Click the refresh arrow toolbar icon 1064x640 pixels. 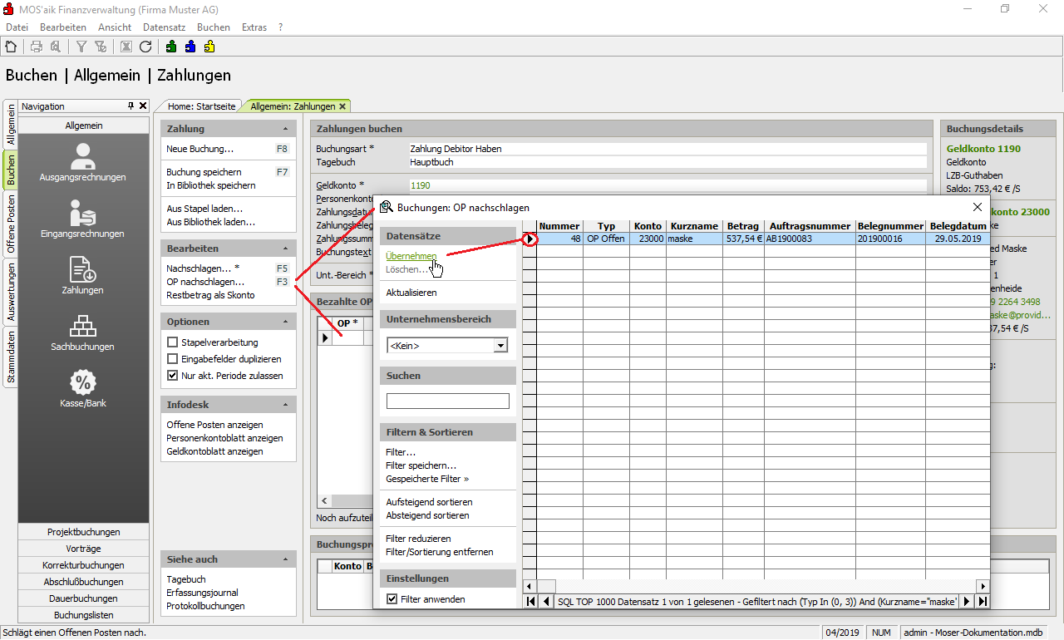[145, 47]
